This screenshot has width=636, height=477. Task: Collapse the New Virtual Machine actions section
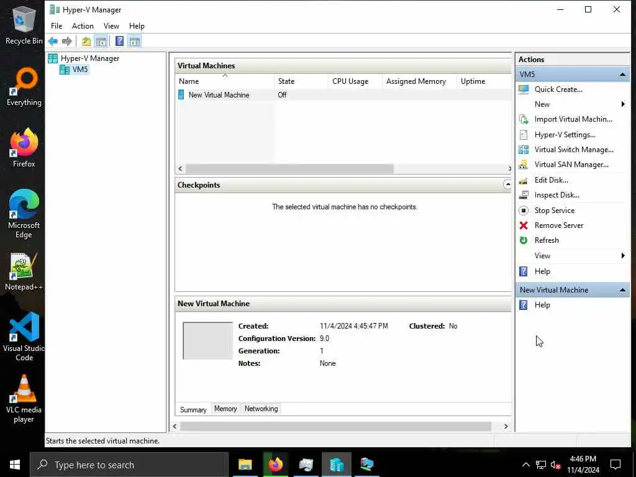(x=622, y=290)
